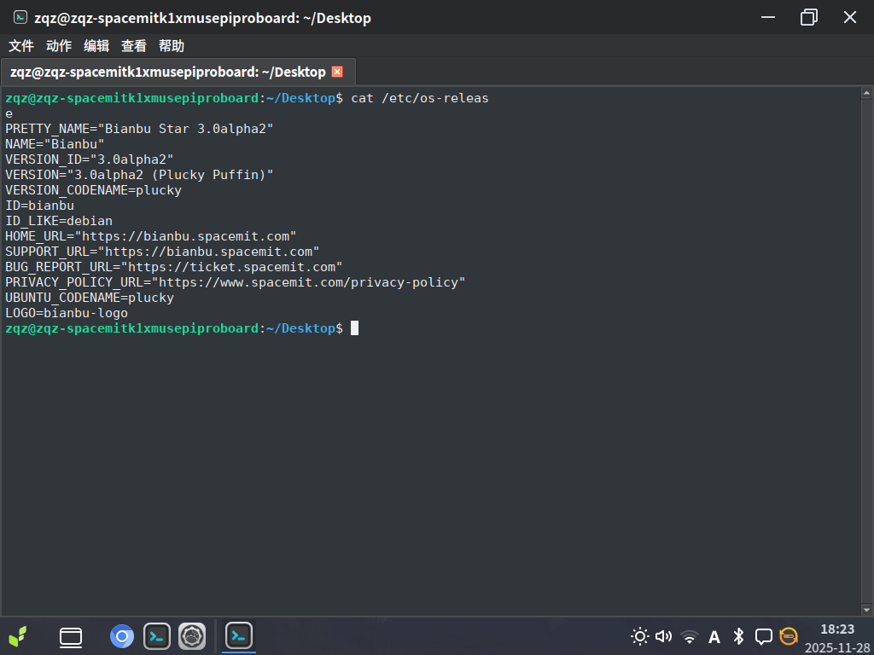Viewport: 874px width, 655px height.
Task: Close the terminal window
Action: 849,17
